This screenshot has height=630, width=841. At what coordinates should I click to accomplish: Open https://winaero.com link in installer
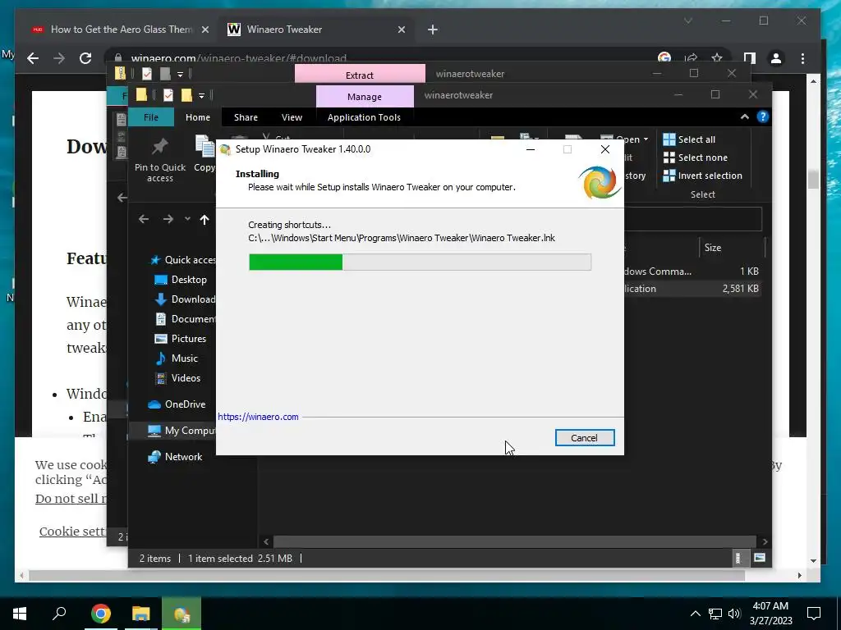coord(258,417)
